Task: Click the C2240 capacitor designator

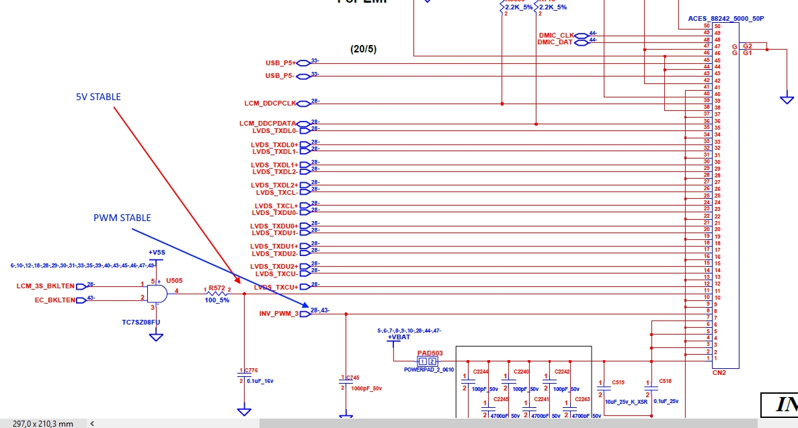Action: pyautogui.click(x=521, y=372)
